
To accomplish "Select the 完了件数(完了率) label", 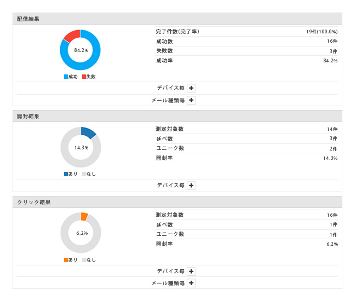I will [177, 32].
